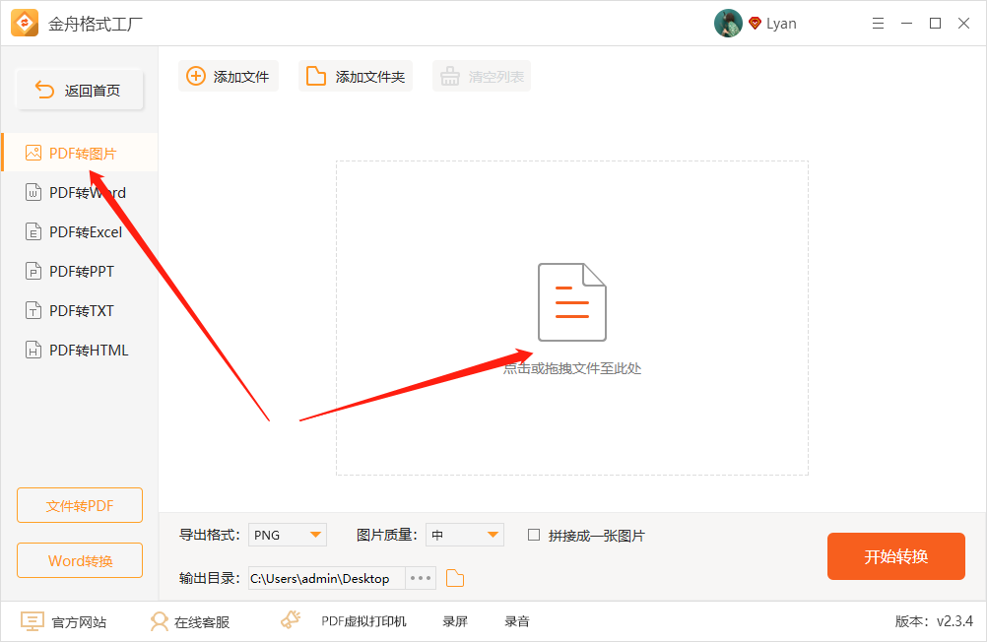Open the 导出格式 PNG dropdown
Image resolution: width=987 pixels, height=642 pixels.
point(287,535)
